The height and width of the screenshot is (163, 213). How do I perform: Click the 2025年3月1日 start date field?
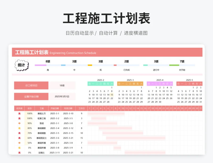[x=62, y=97]
